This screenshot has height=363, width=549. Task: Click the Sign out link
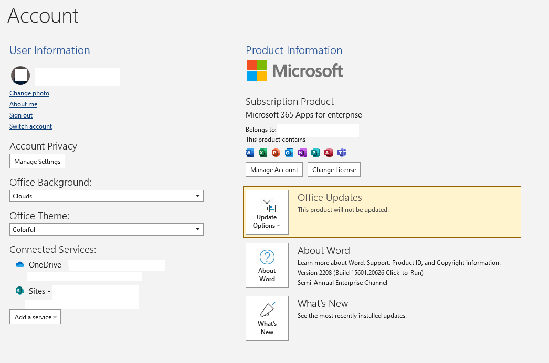point(21,115)
